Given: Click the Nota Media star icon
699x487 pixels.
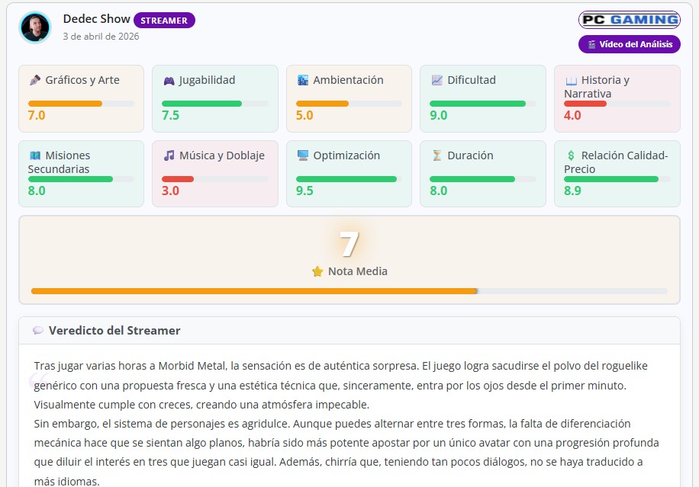Looking at the screenshot, I should point(317,271).
